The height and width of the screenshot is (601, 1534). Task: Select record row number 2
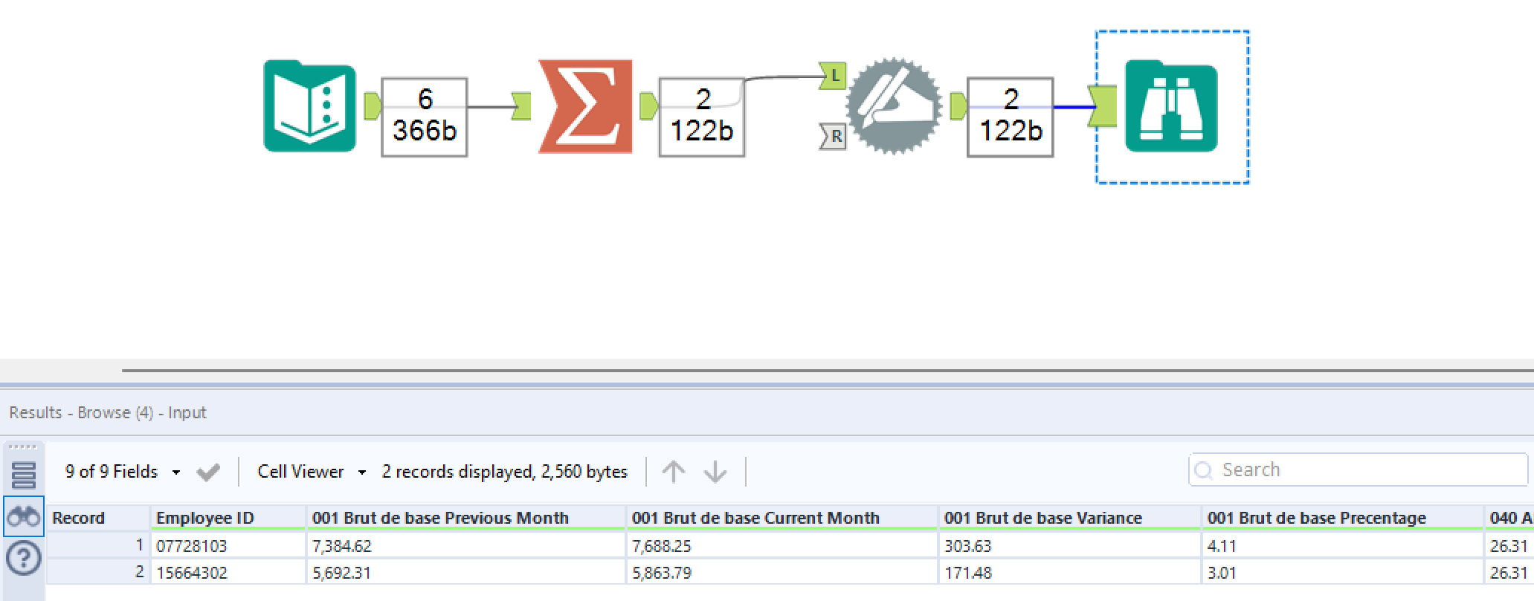(139, 573)
